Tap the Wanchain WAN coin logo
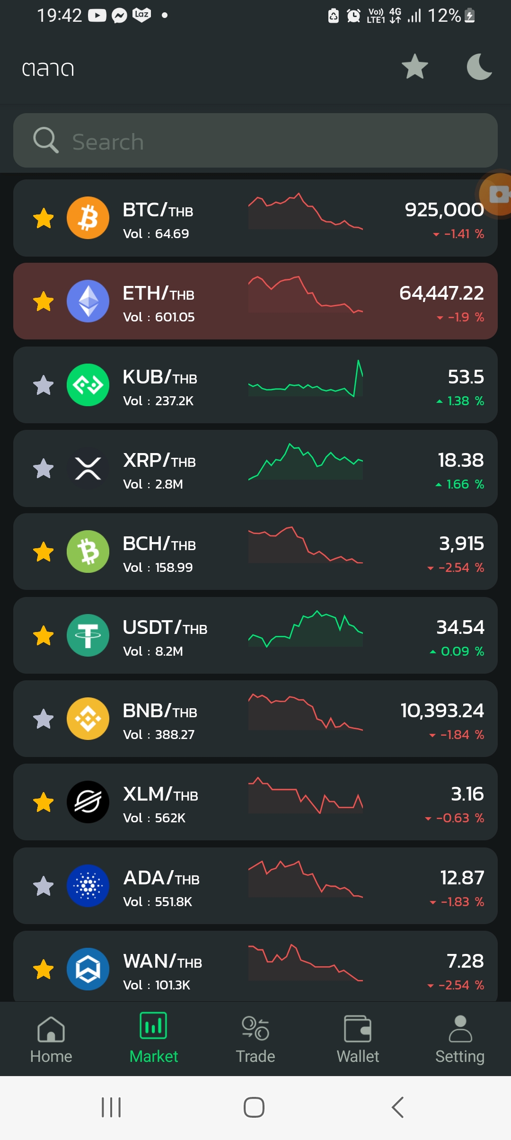This screenshot has height=1140, width=511. (x=88, y=969)
